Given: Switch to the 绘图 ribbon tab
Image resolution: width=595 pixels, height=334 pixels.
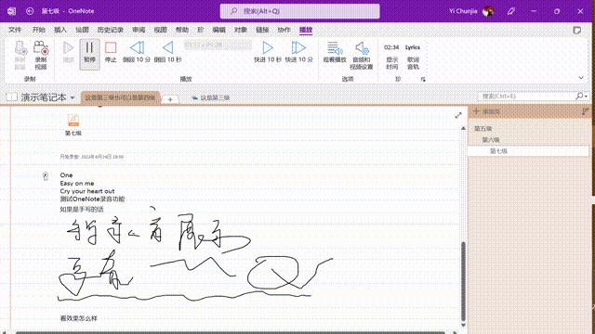Looking at the screenshot, I should point(82,30).
